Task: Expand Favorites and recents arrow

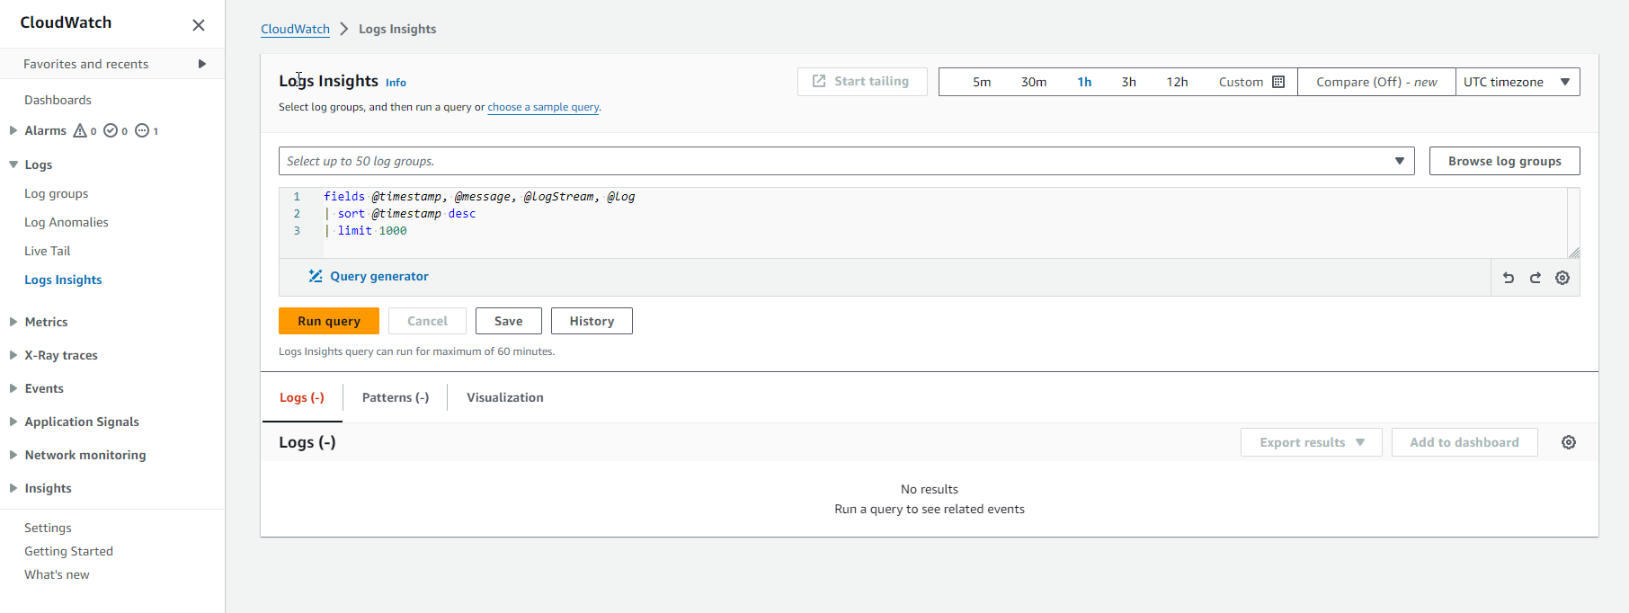Action: click(x=202, y=64)
